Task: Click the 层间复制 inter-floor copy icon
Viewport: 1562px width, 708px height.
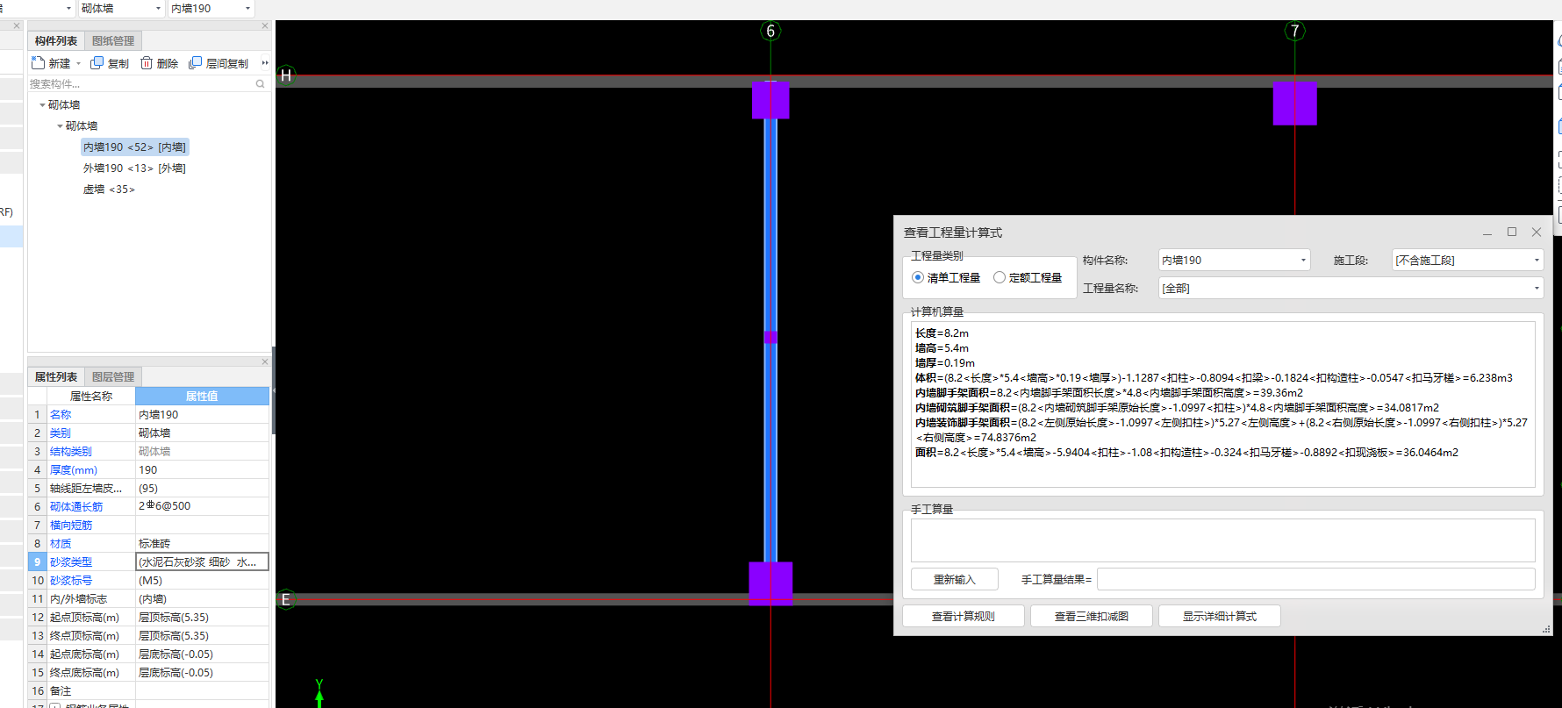Action: (x=195, y=63)
